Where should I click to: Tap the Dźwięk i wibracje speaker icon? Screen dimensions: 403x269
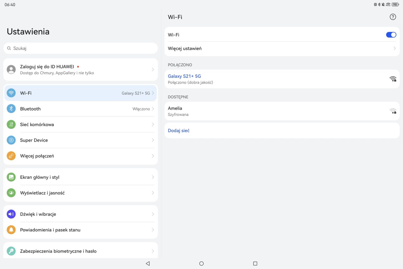tap(11, 214)
